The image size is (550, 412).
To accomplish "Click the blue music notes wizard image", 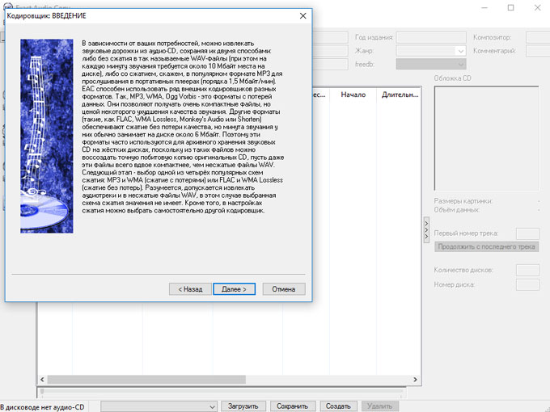I will pos(47,136).
